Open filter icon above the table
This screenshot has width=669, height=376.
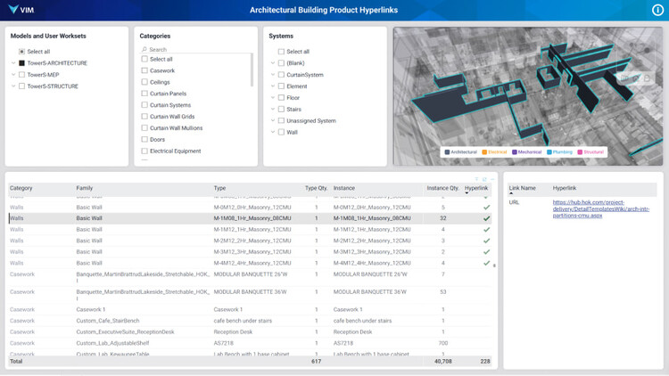[476, 179]
